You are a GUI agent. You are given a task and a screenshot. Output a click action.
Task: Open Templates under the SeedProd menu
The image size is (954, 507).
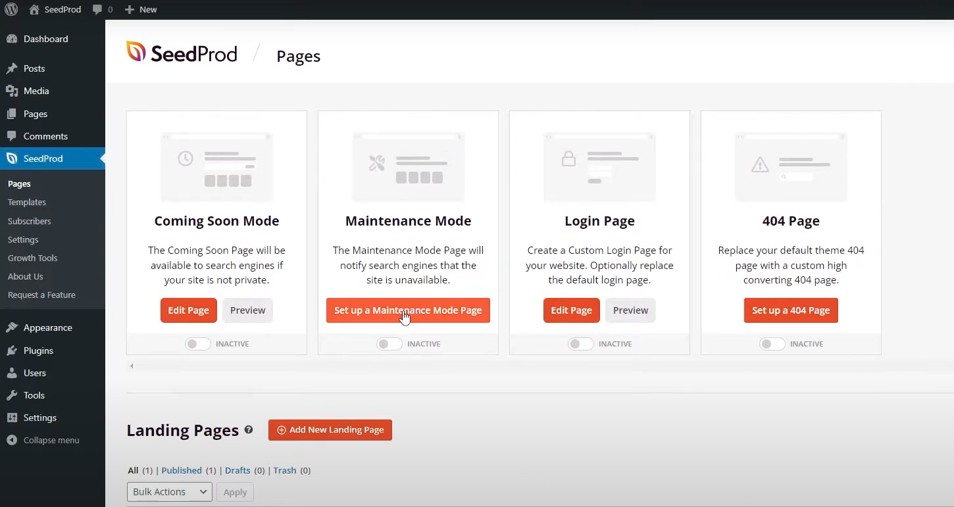(x=26, y=202)
